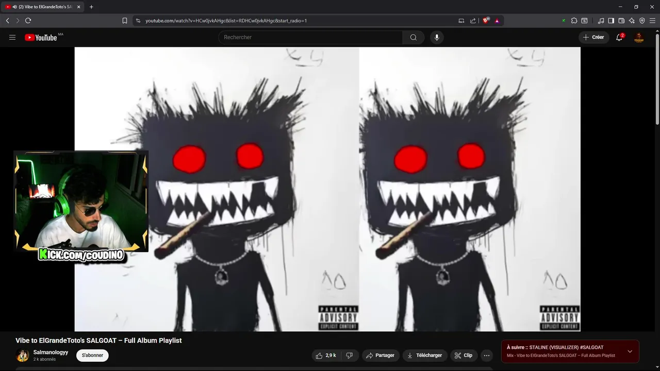
Task: Click '2 k abonnés' subscriber count
Action: (44, 359)
